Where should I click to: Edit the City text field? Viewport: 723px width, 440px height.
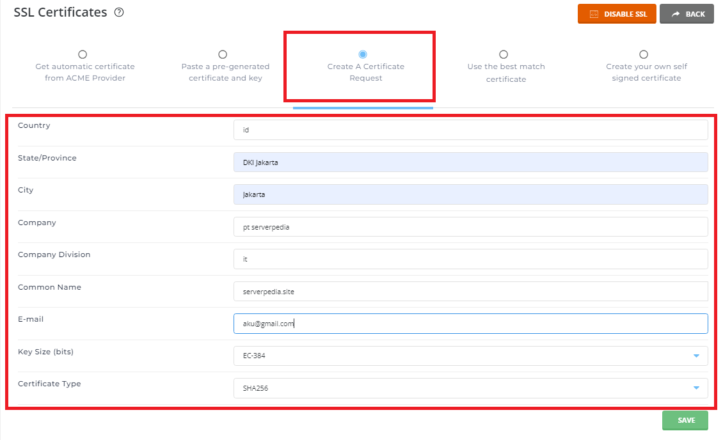pos(470,194)
